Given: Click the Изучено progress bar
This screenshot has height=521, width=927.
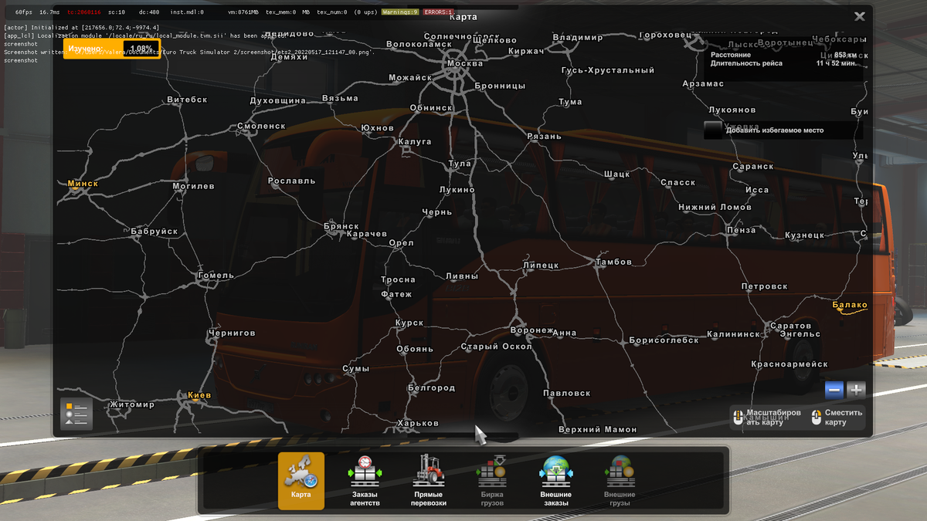Looking at the screenshot, I should [x=112, y=49].
